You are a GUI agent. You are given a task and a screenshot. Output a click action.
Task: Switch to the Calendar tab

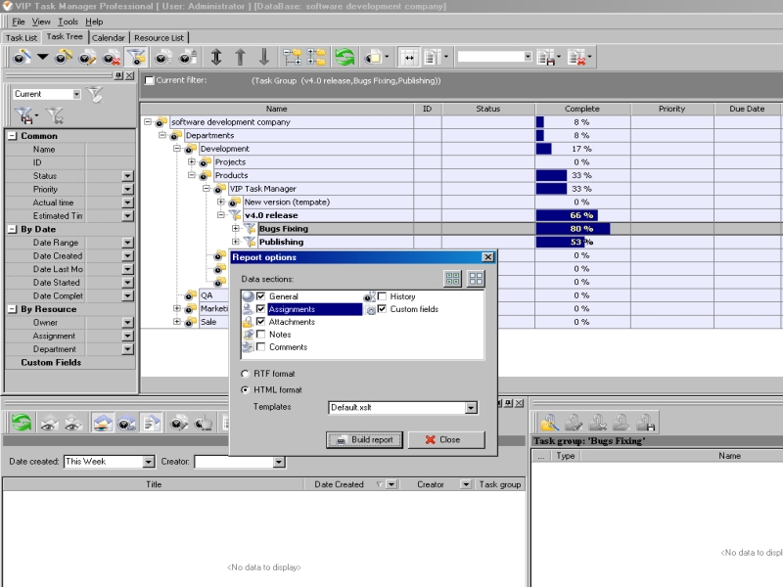tap(108, 38)
